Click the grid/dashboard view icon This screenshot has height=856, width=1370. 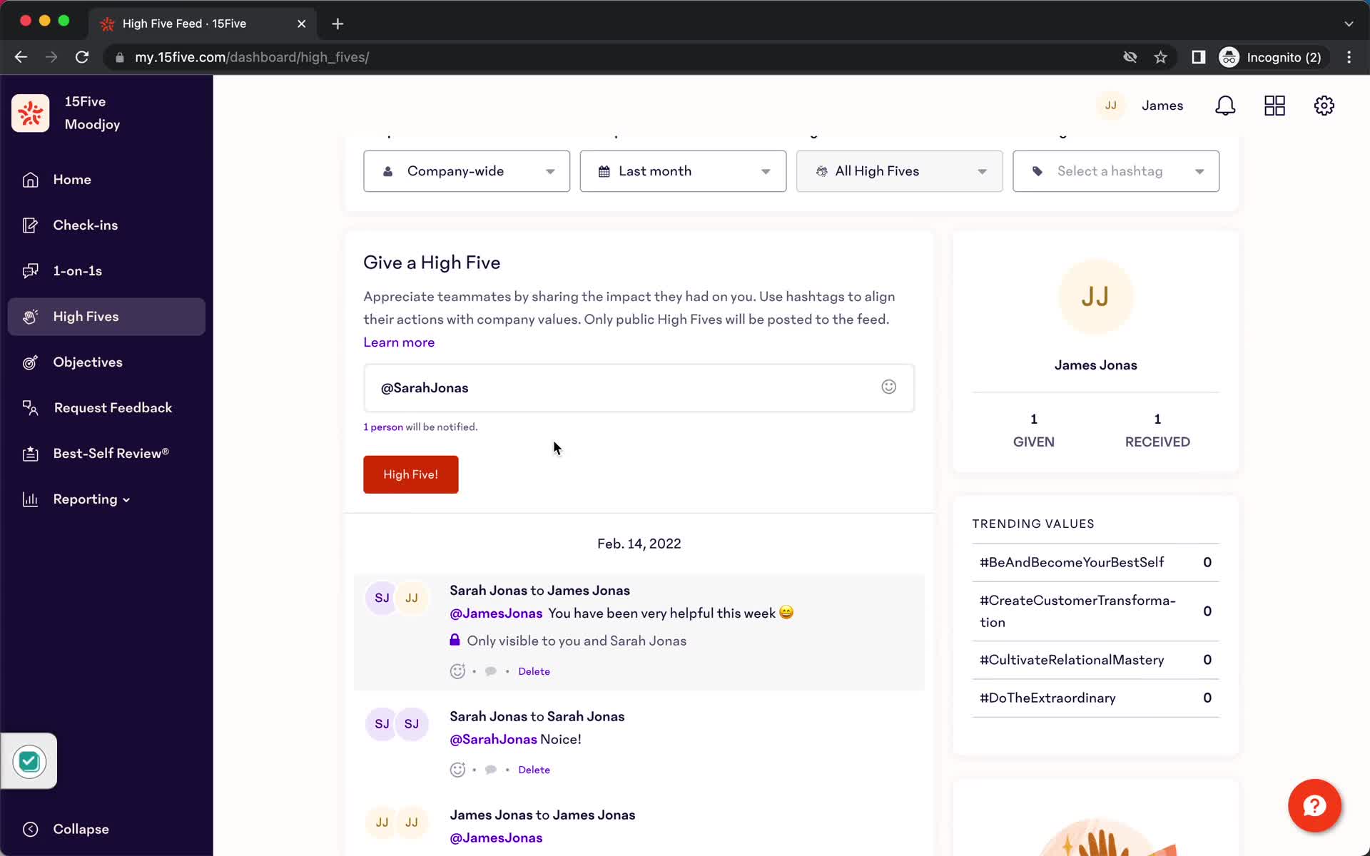[1274, 106]
